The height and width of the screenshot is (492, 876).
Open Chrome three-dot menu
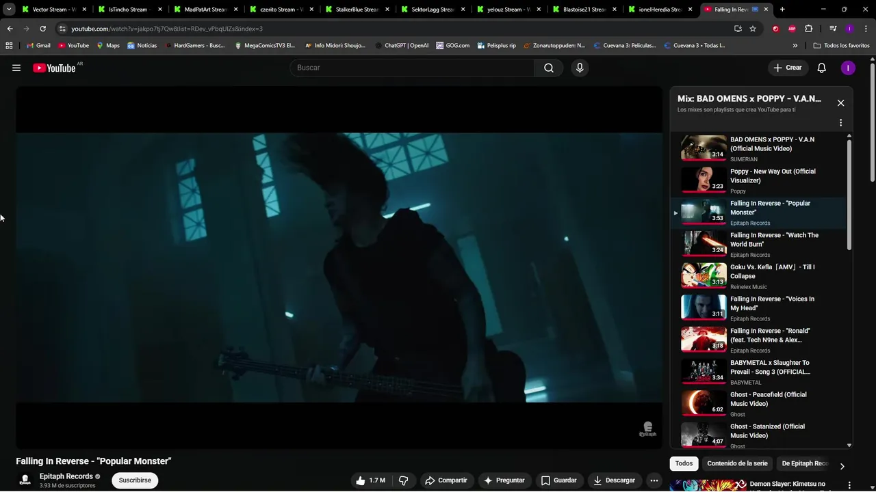pos(866,29)
